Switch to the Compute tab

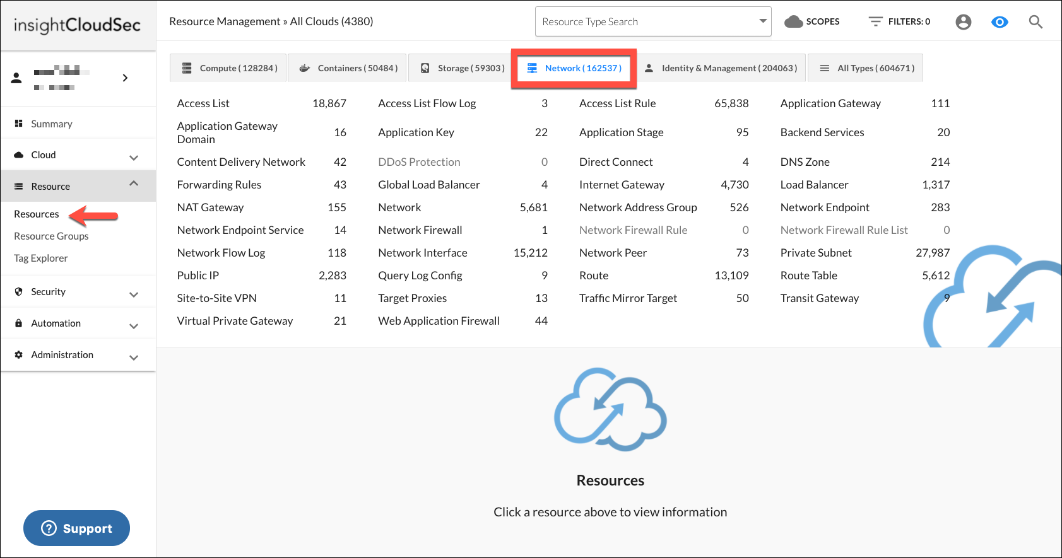click(228, 68)
